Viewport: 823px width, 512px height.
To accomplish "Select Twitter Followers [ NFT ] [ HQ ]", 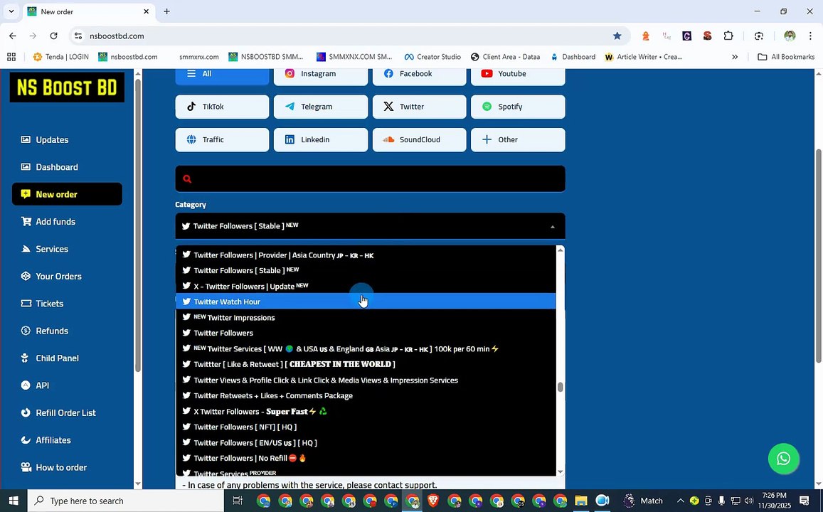I will coord(366,427).
